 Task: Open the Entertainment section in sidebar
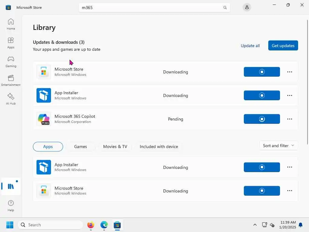(11, 80)
